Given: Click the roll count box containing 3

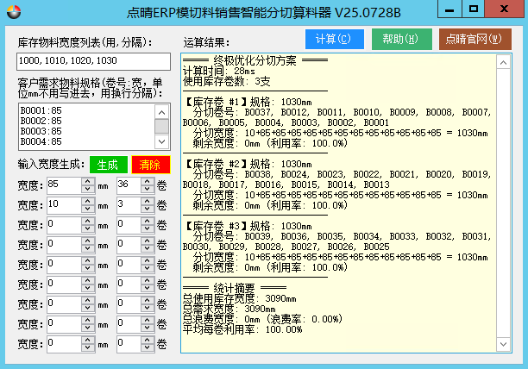Looking at the screenshot, I should point(127,204).
